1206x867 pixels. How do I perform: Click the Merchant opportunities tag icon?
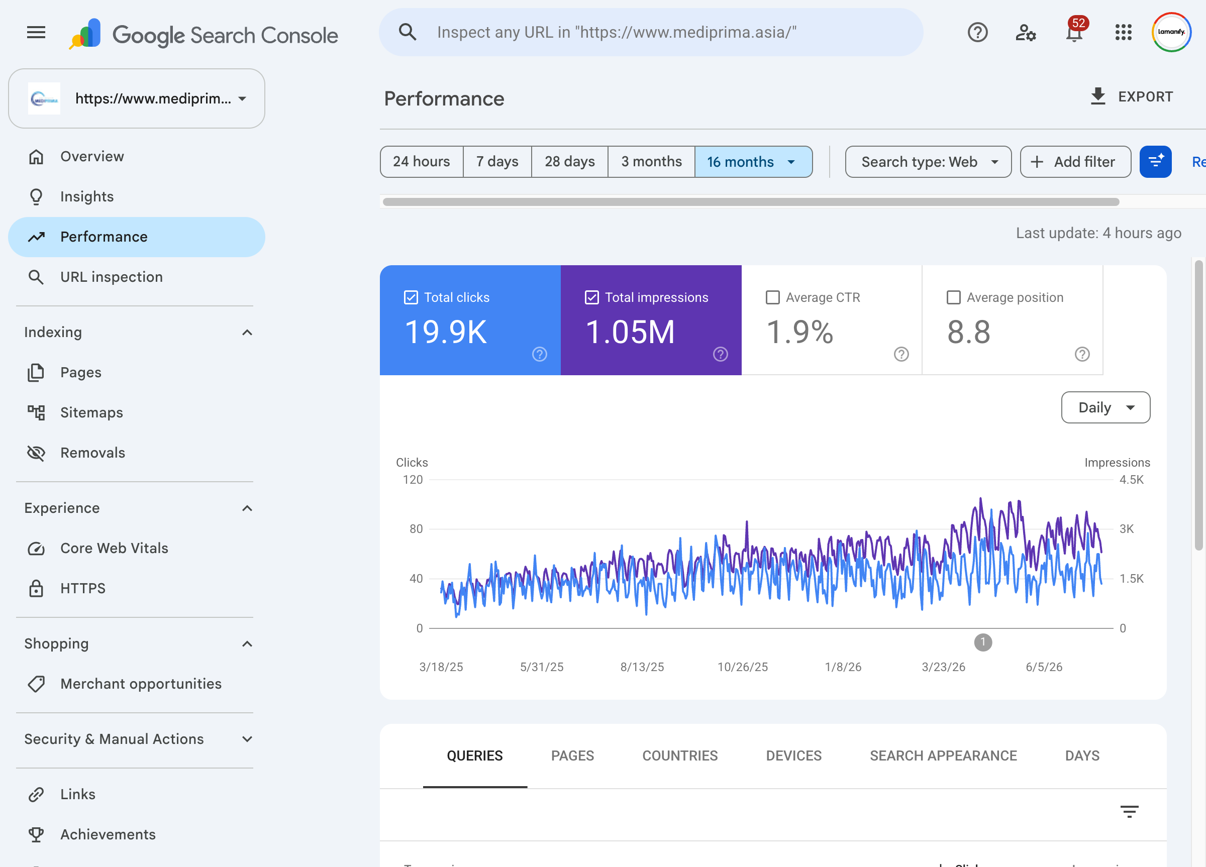36,684
